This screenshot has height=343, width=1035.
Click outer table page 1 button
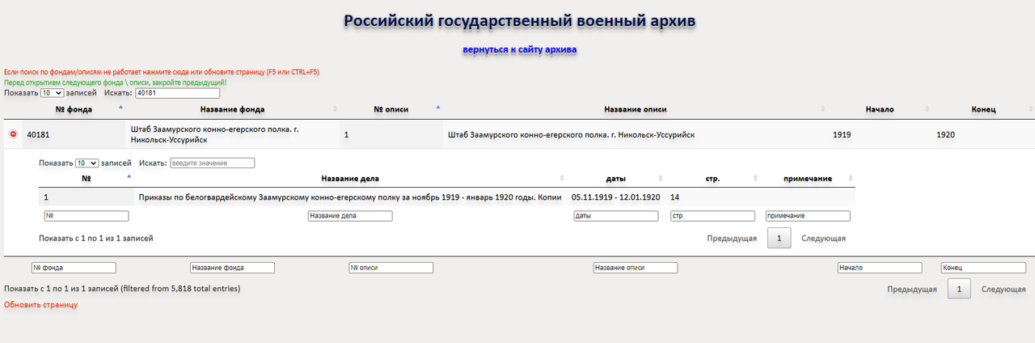(959, 290)
